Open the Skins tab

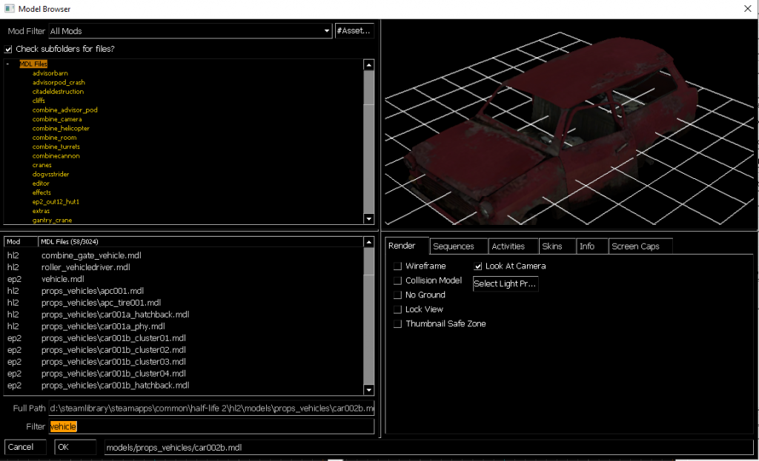click(557, 246)
